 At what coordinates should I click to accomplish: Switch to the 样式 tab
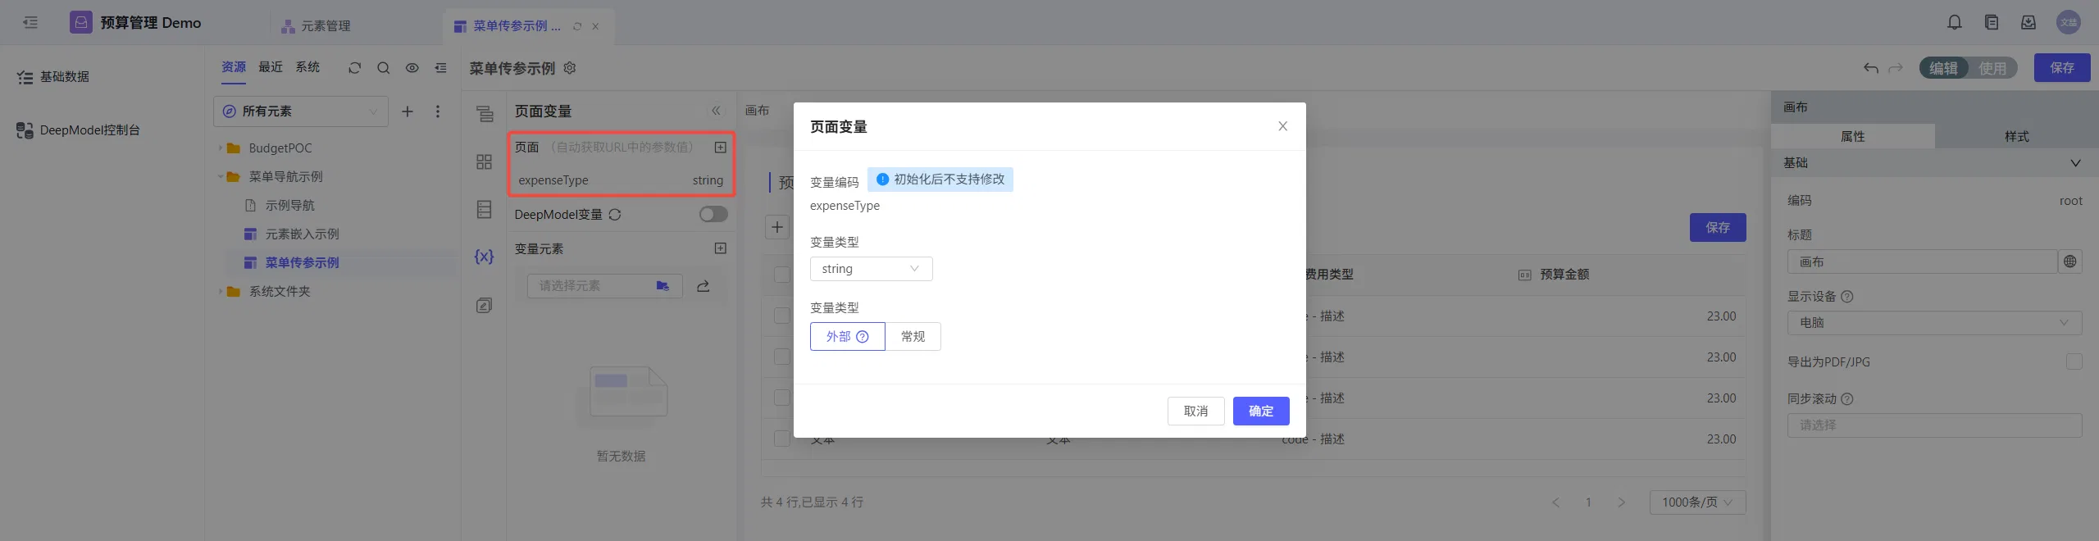[2017, 136]
